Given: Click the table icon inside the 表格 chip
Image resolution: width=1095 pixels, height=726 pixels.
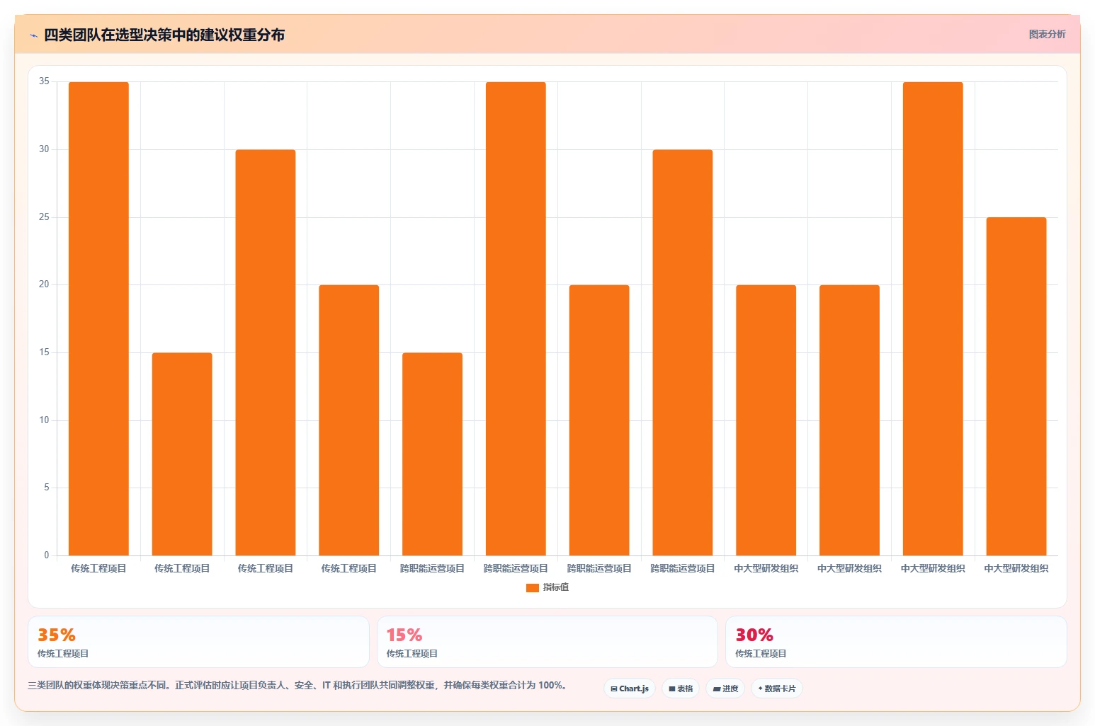Looking at the screenshot, I should click(672, 688).
